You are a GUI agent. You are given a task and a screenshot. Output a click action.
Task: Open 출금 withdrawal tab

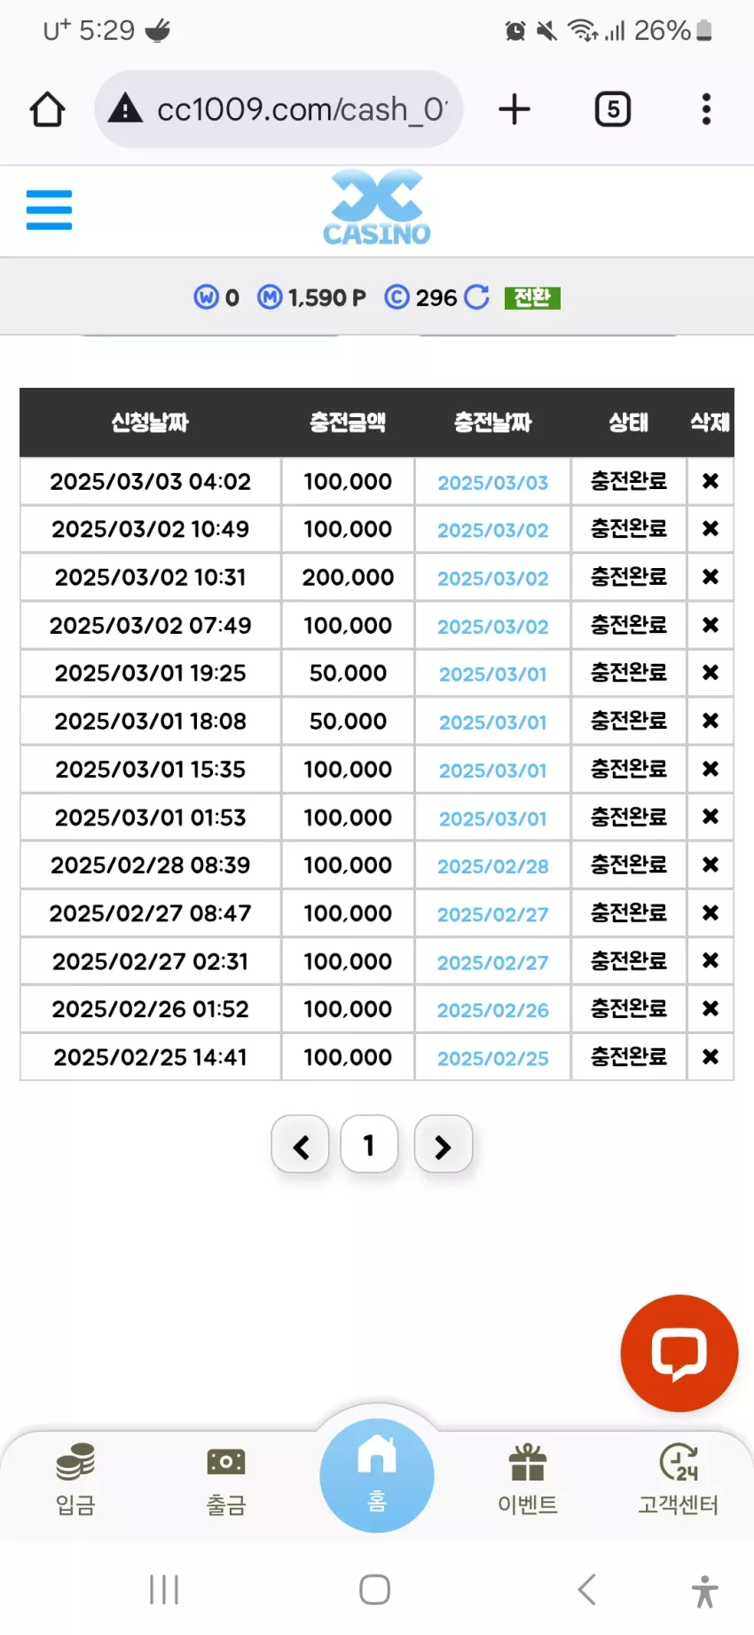(x=226, y=1479)
